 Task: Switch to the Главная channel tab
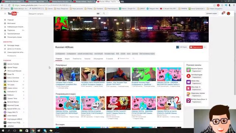[59, 59]
